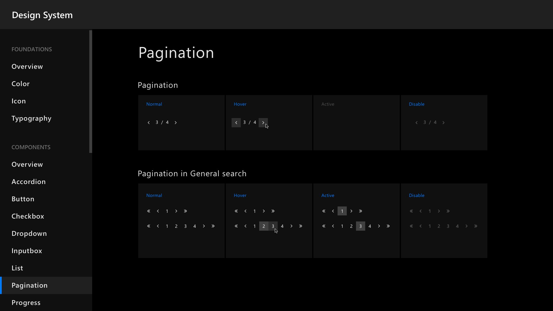Open Accordion component page from sidebar
Viewport: 553px width, 311px height.
(29, 182)
